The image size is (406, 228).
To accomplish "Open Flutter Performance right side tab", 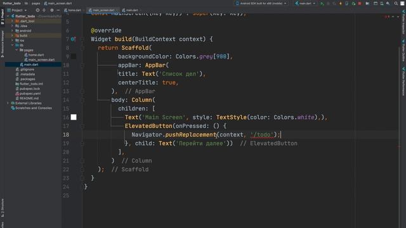I will click(x=403, y=81).
